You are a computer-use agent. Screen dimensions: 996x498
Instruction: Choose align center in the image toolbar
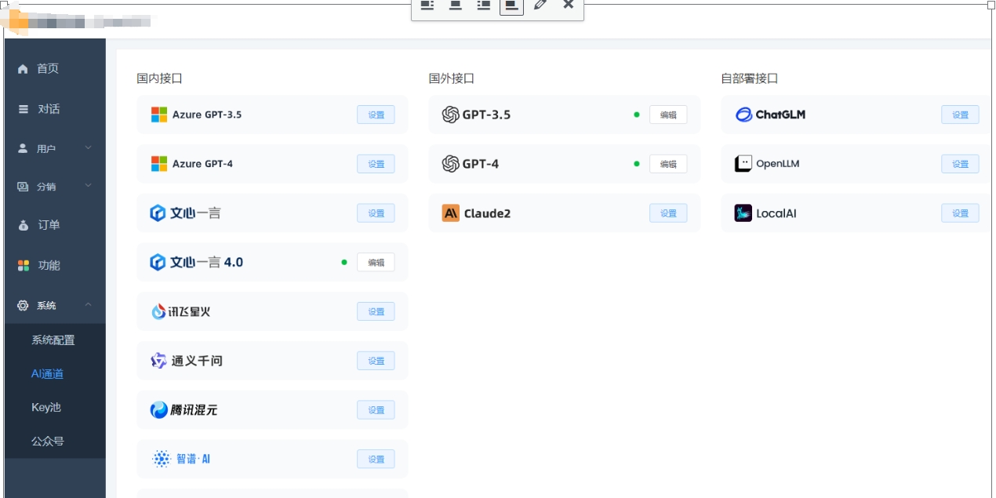456,5
